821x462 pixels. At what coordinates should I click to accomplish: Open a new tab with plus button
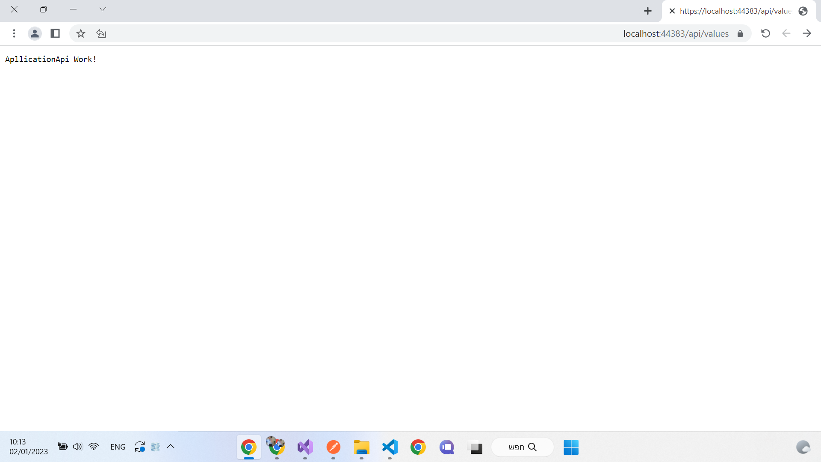tap(648, 11)
